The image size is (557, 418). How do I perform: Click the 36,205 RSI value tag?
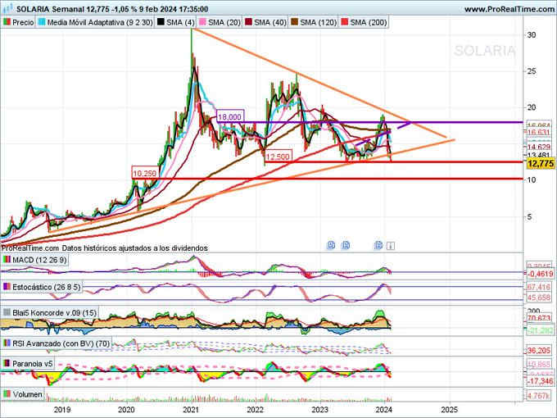pos(538,351)
